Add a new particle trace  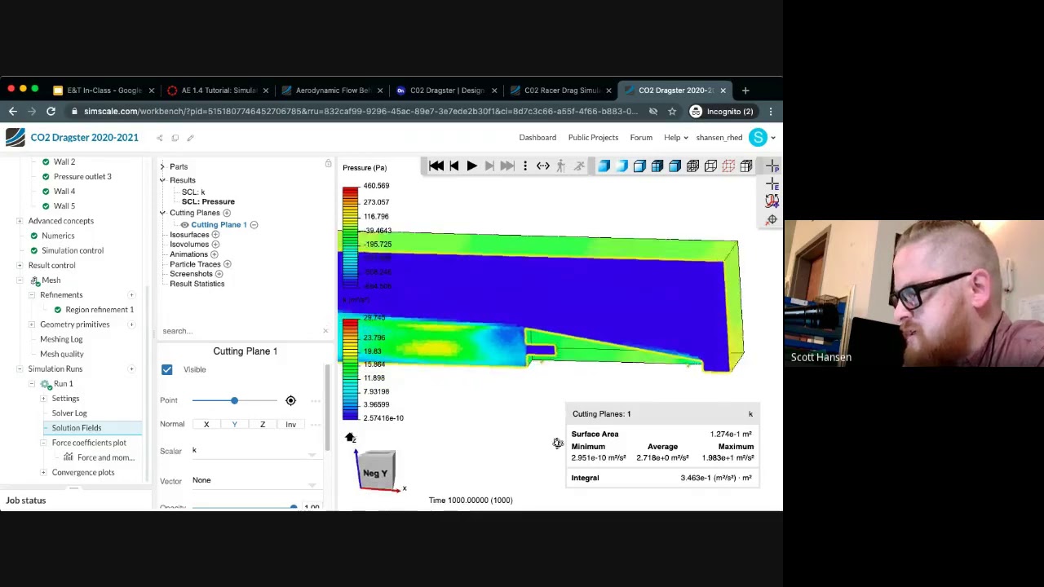pos(228,264)
